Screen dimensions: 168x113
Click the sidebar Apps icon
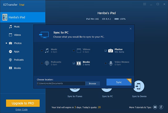click(x=10, y=52)
